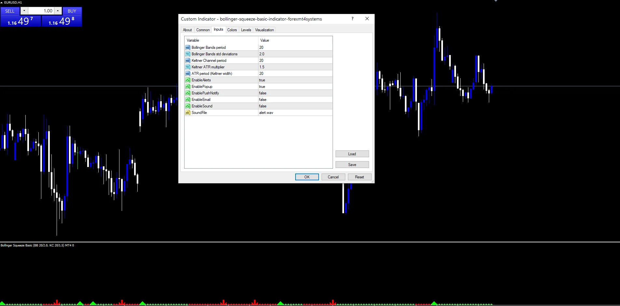Select the false value for EnableEmail
This screenshot has height=306, width=620.
(295, 100)
